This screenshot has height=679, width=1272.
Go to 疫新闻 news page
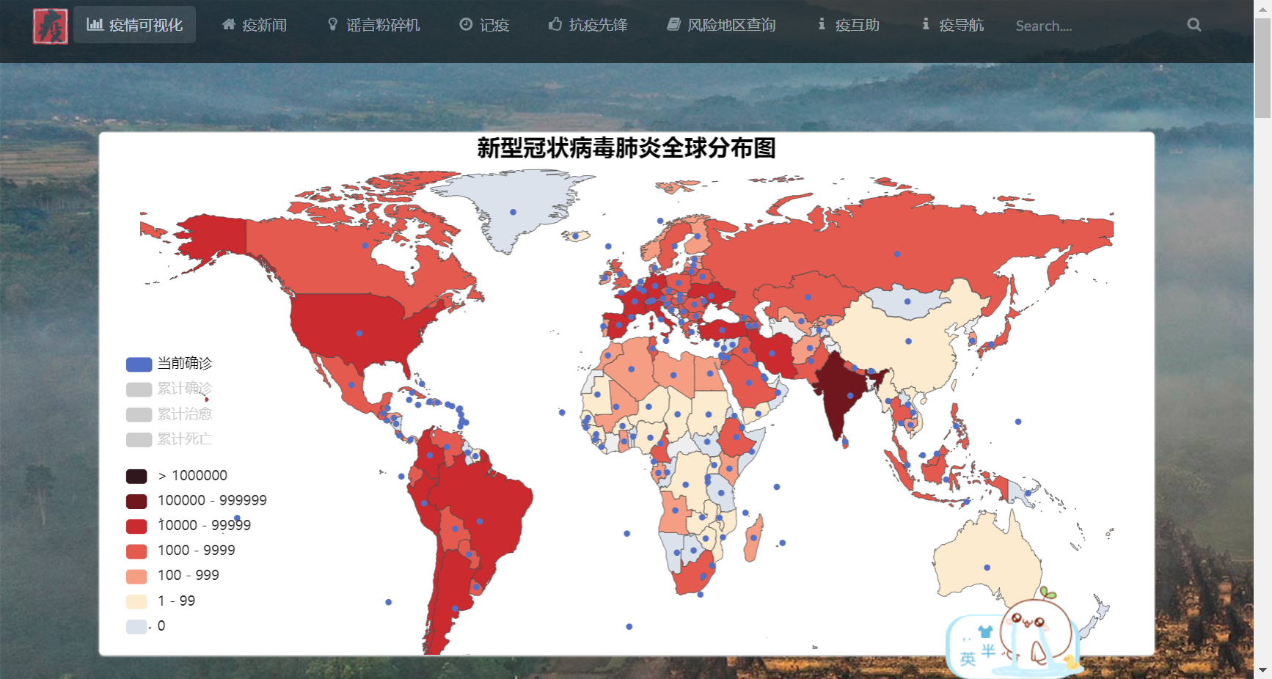pyautogui.click(x=255, y=25)
